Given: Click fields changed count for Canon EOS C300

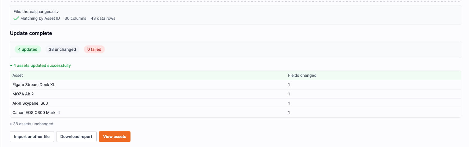Looking at the screenshot, I should [x=289, y=113].
